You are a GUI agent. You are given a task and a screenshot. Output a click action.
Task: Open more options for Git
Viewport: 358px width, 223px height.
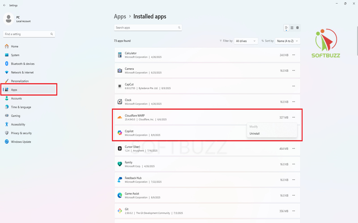(x=294, y=211)
